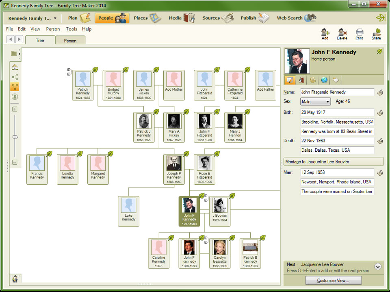
Task: Open spouse list icon beside Patrick Kennedy 1824-1858
Action: (69, 72)
